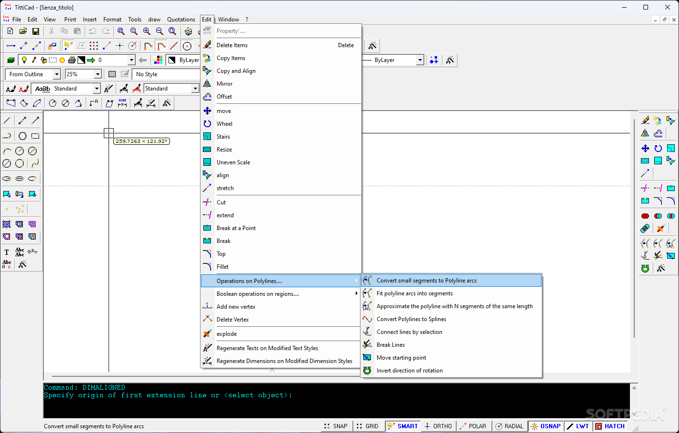
Task: Click the zoom in magnifier icon
Action: point(147,31)
